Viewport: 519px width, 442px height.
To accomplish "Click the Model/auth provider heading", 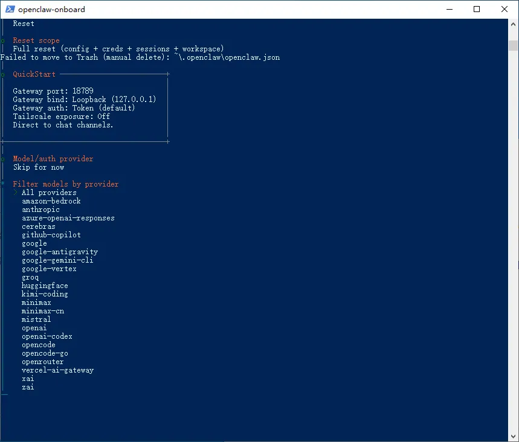I will 53,159.
